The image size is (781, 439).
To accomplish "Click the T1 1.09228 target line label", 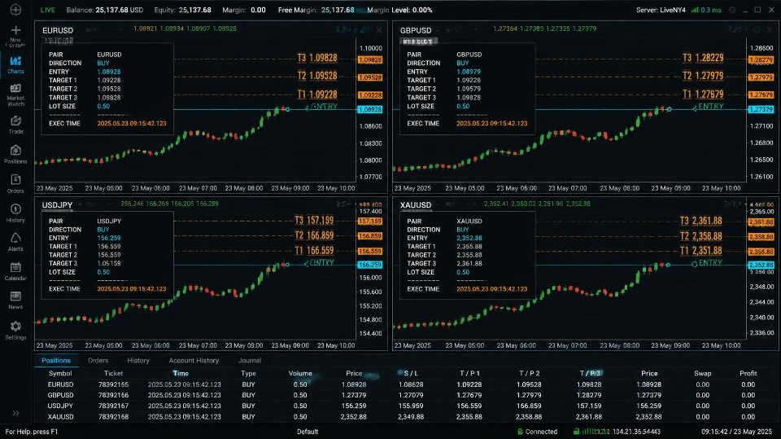I will coord(317,94).
